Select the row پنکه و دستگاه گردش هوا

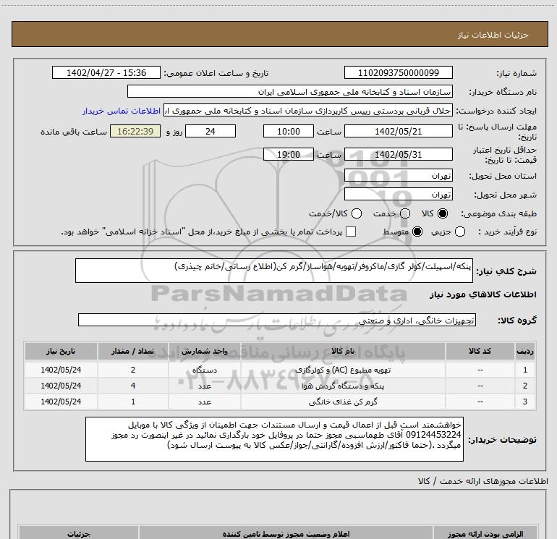pyautogui.click(x=280, y=386)
